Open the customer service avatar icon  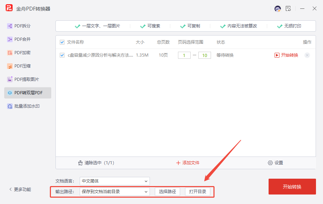[x=277, y=9]
